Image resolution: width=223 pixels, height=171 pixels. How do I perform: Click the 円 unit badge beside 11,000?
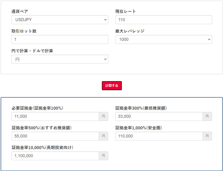click(103, 116)
